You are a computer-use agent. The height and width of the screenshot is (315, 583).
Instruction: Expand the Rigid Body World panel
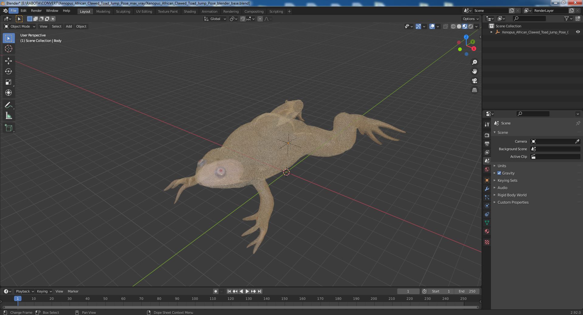coord(512,195)
